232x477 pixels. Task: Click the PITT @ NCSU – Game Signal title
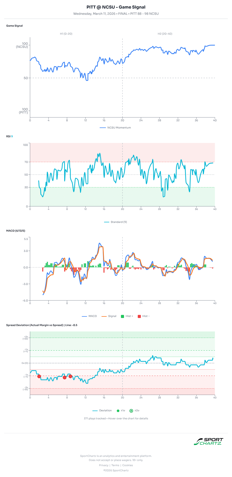[116, 7]
